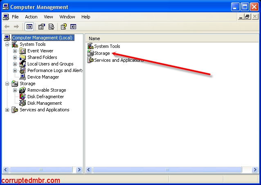Open the Action menu
This screenshot has height=185, width=261.
[x=31, y=17]
